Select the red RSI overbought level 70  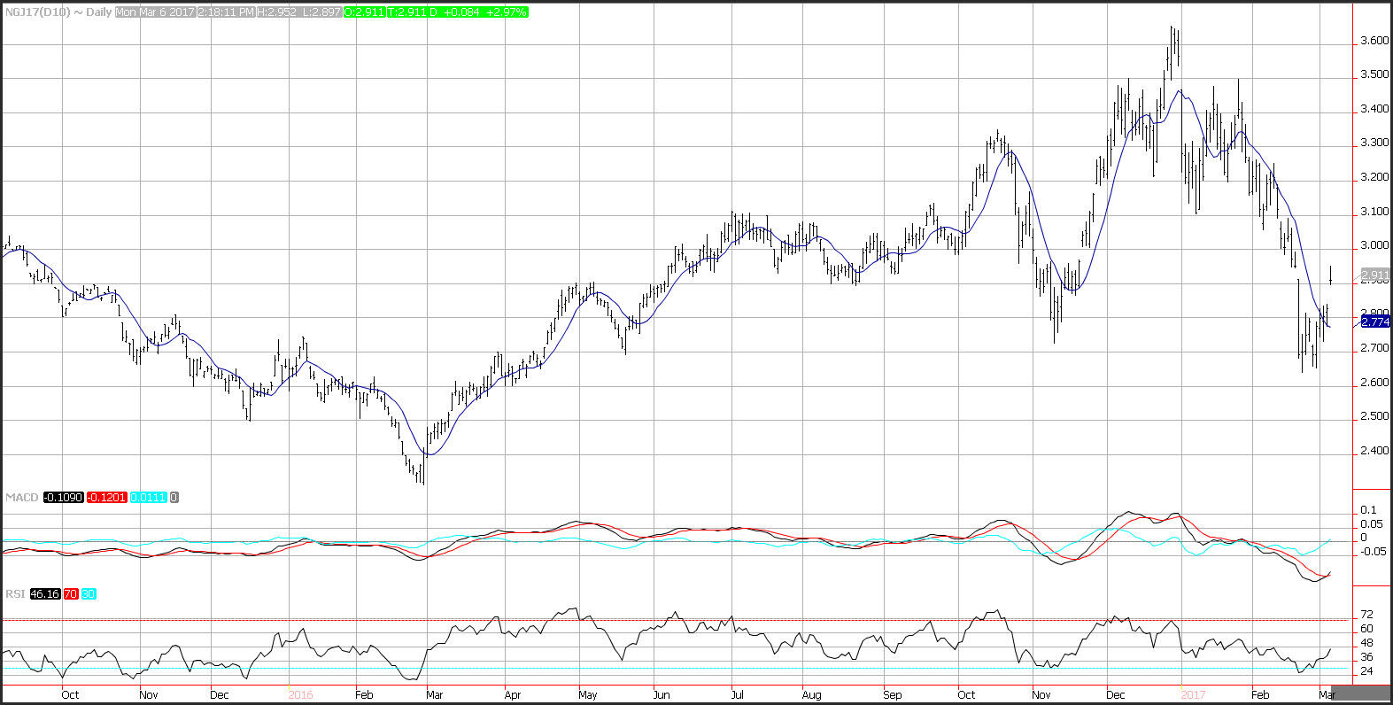tap(70, 593)
